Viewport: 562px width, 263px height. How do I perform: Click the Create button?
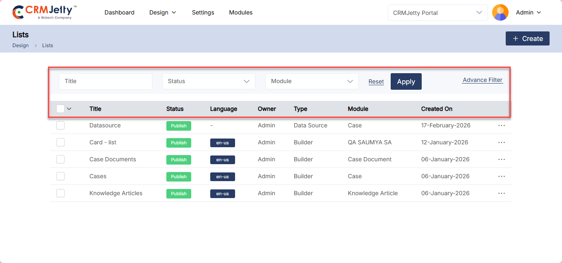(527, 38)
